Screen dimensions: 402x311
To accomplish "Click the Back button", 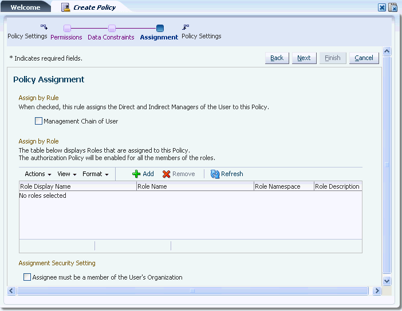I will (277, 58).
